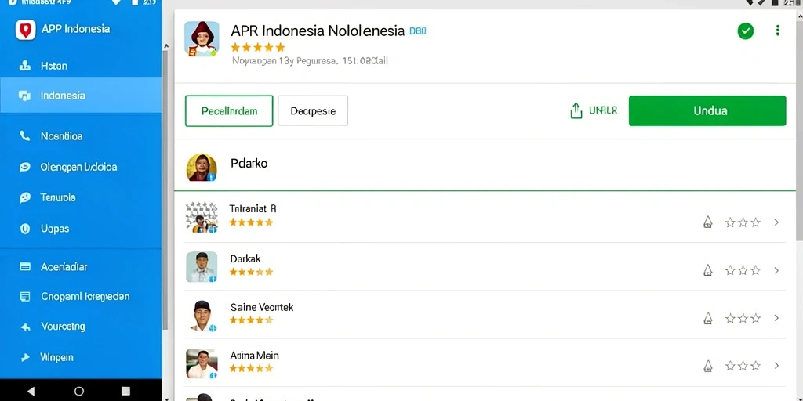Click the flag icon in Saine Veortek row
The height and width of the screenshot is (401, 803).
[x=708, y=318]
